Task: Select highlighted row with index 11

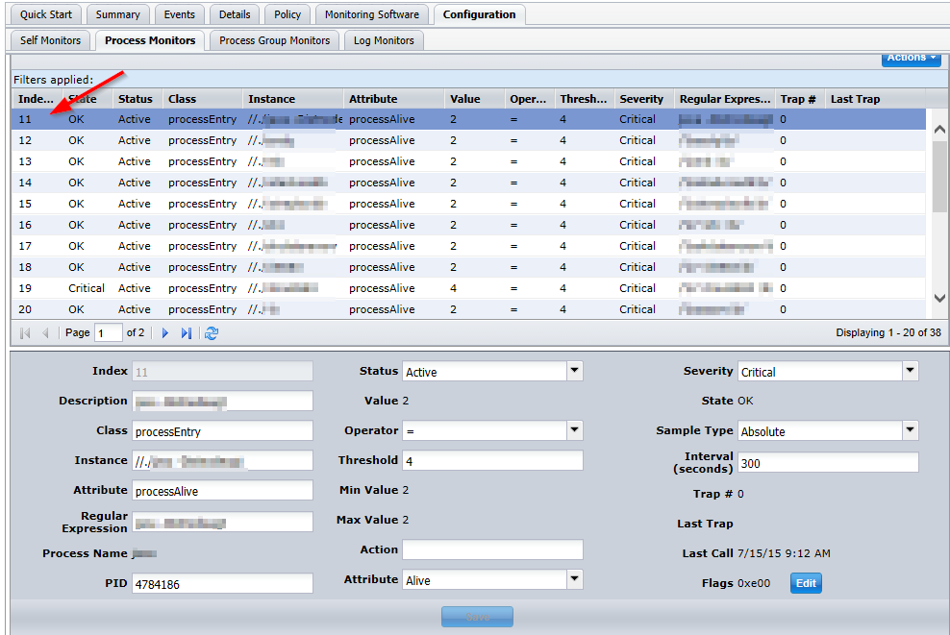Action: pyautogui.click(x=468, y=119)
